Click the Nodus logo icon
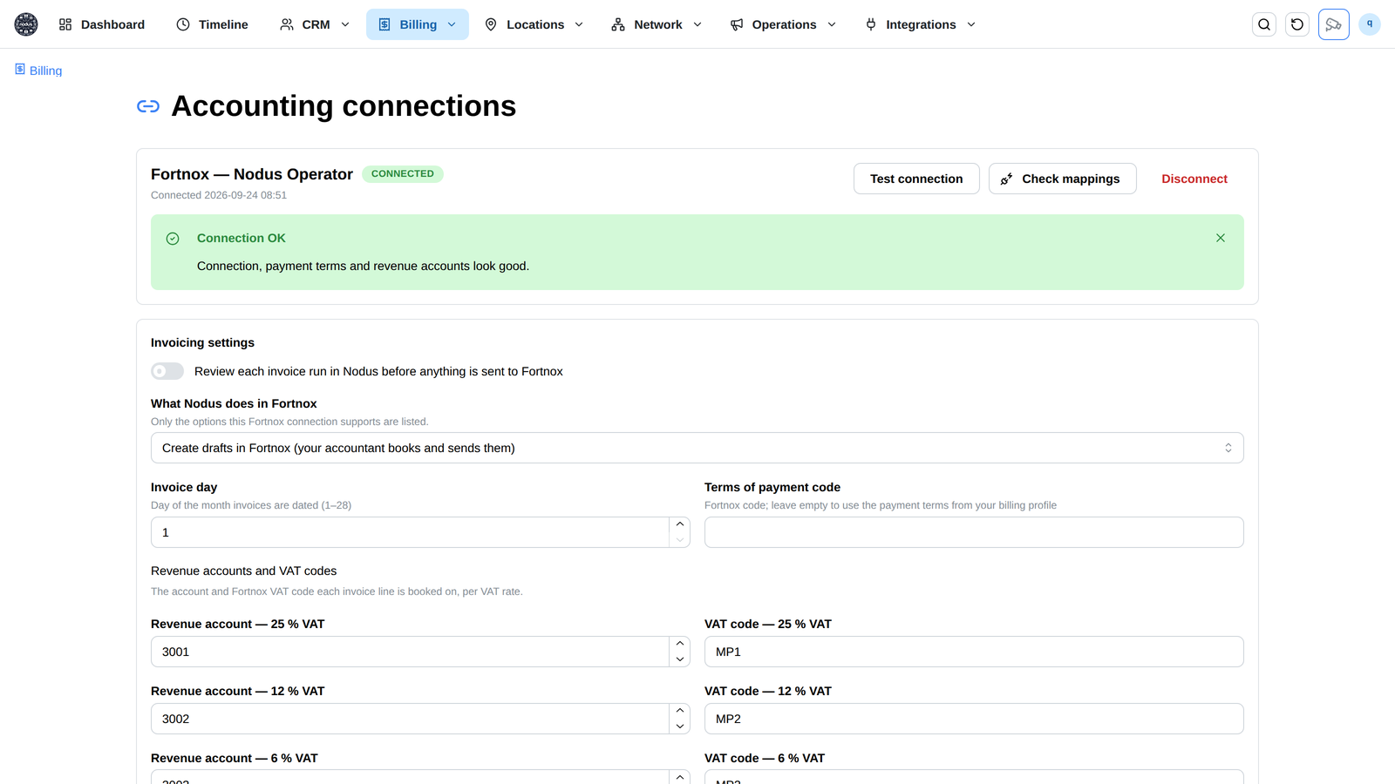 26,24
